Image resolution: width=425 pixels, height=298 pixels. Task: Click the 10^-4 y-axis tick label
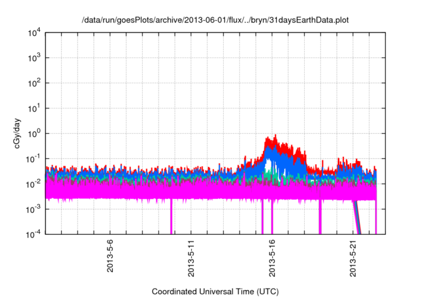[33, 234]
